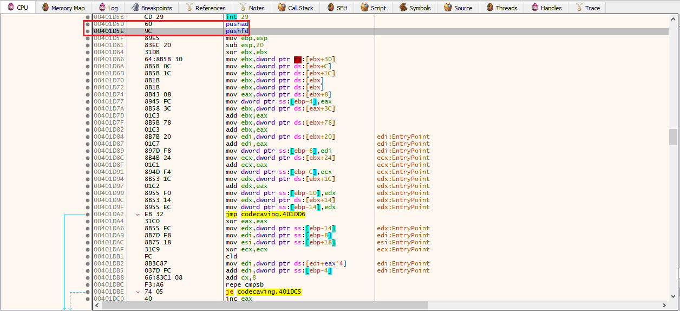The height and width of the screenshot is (311, 680).
Task: Click the bytes '64:8B5B 30'
Action: point(163,60)
